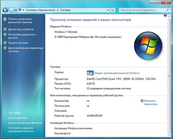This screenshot has width=173, height=139.
Task: Refresh the page with the address bar button
Action: point(113,10)
